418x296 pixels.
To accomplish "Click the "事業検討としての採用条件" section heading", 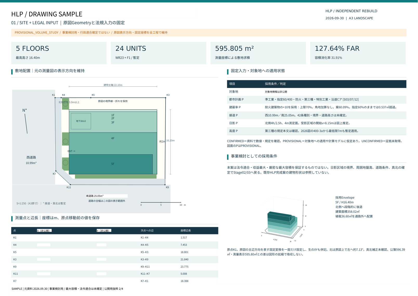I will tap(254, 156).
